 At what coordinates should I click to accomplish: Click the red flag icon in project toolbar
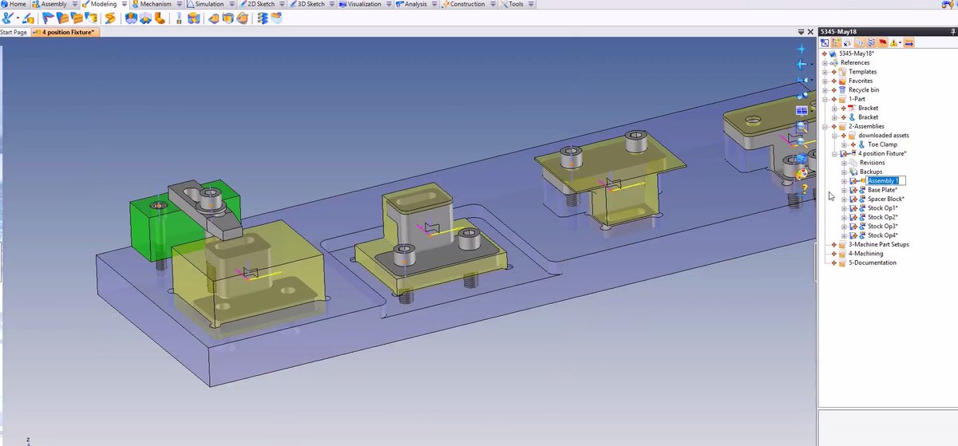click(x=883, y=43)
